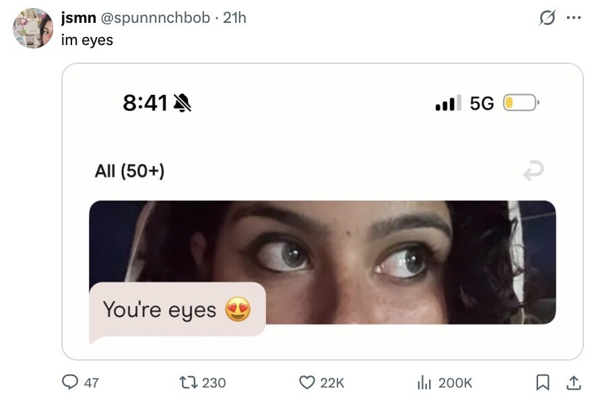Click the gray return arrow icon
The image size is (594, 401).
pyautogui.click(x=533, y=172)
